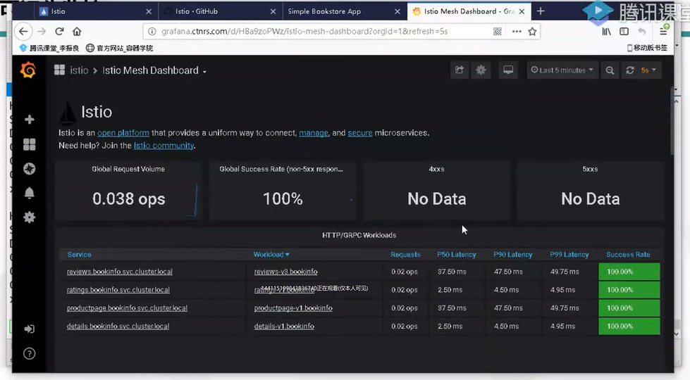The height and width of the screenshot is (380, 690).
Task: Open the Help question mark icon
Action: pos(30,354)
